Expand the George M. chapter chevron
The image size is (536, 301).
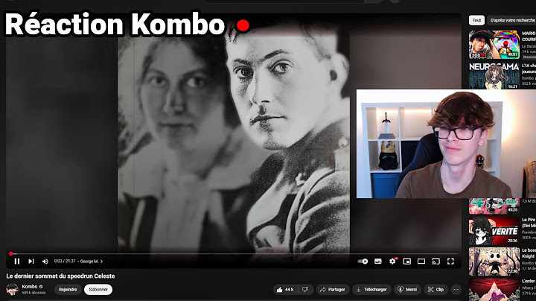101,262
